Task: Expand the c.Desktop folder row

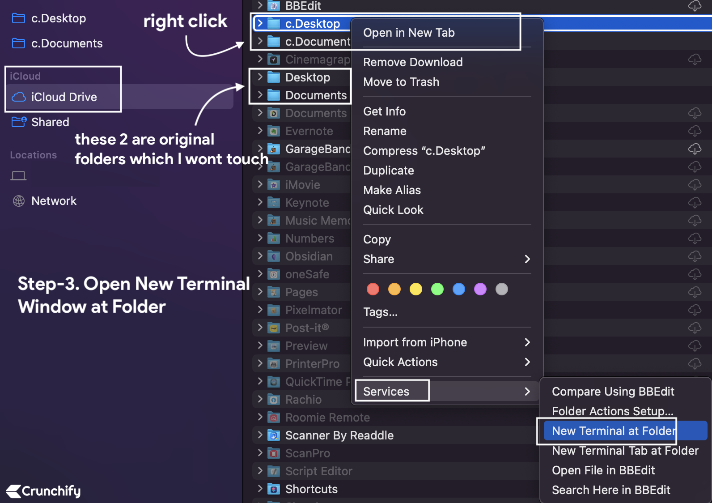Action: (260, 23)
